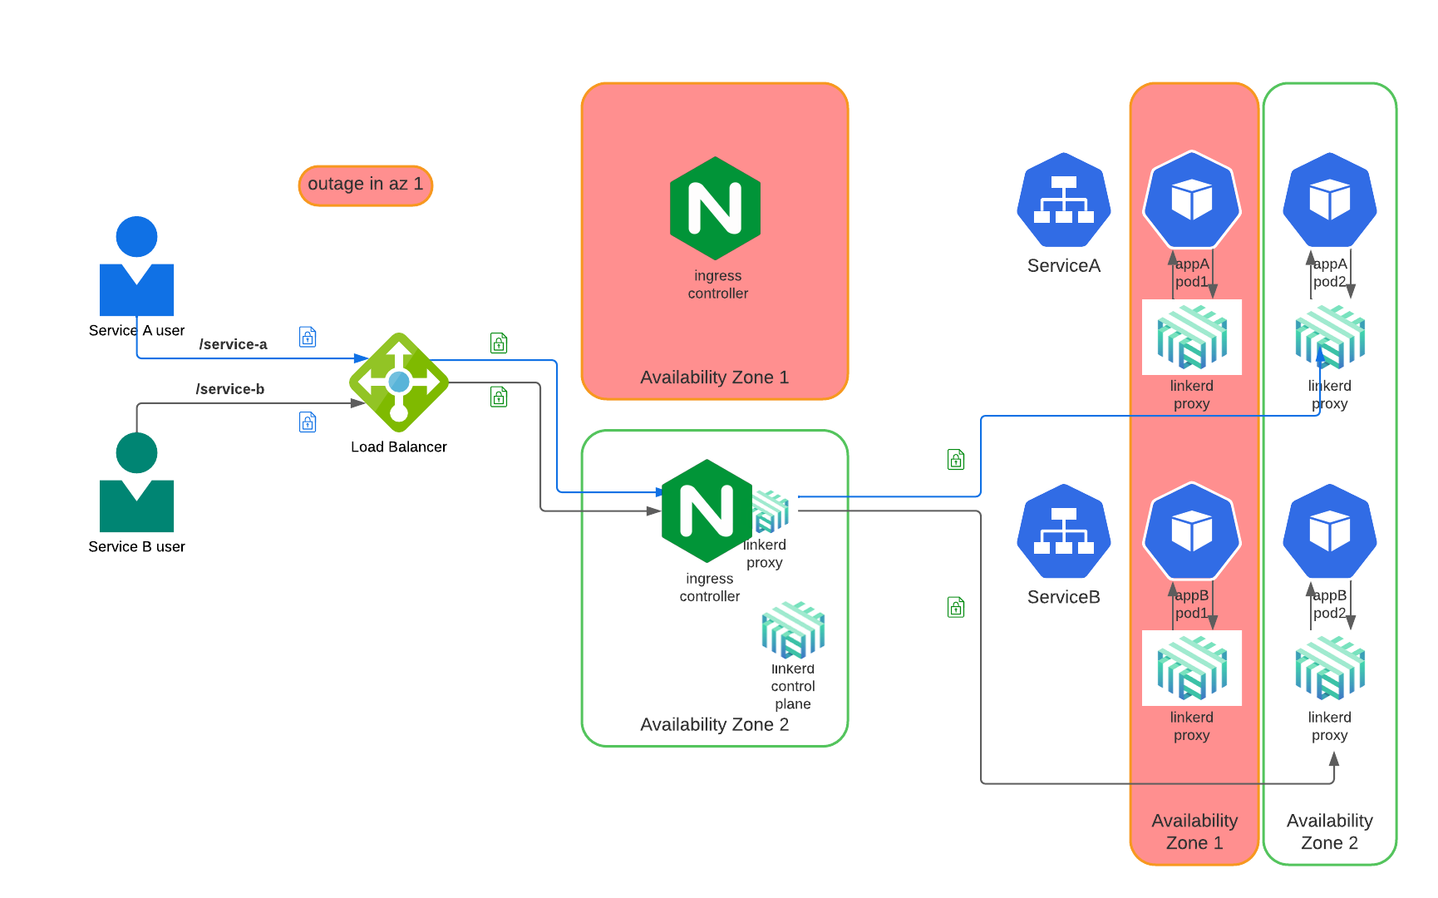Click the appA pod2 icon
The height and width of the screenshot is (898, 1438).
pos(1330,200)
